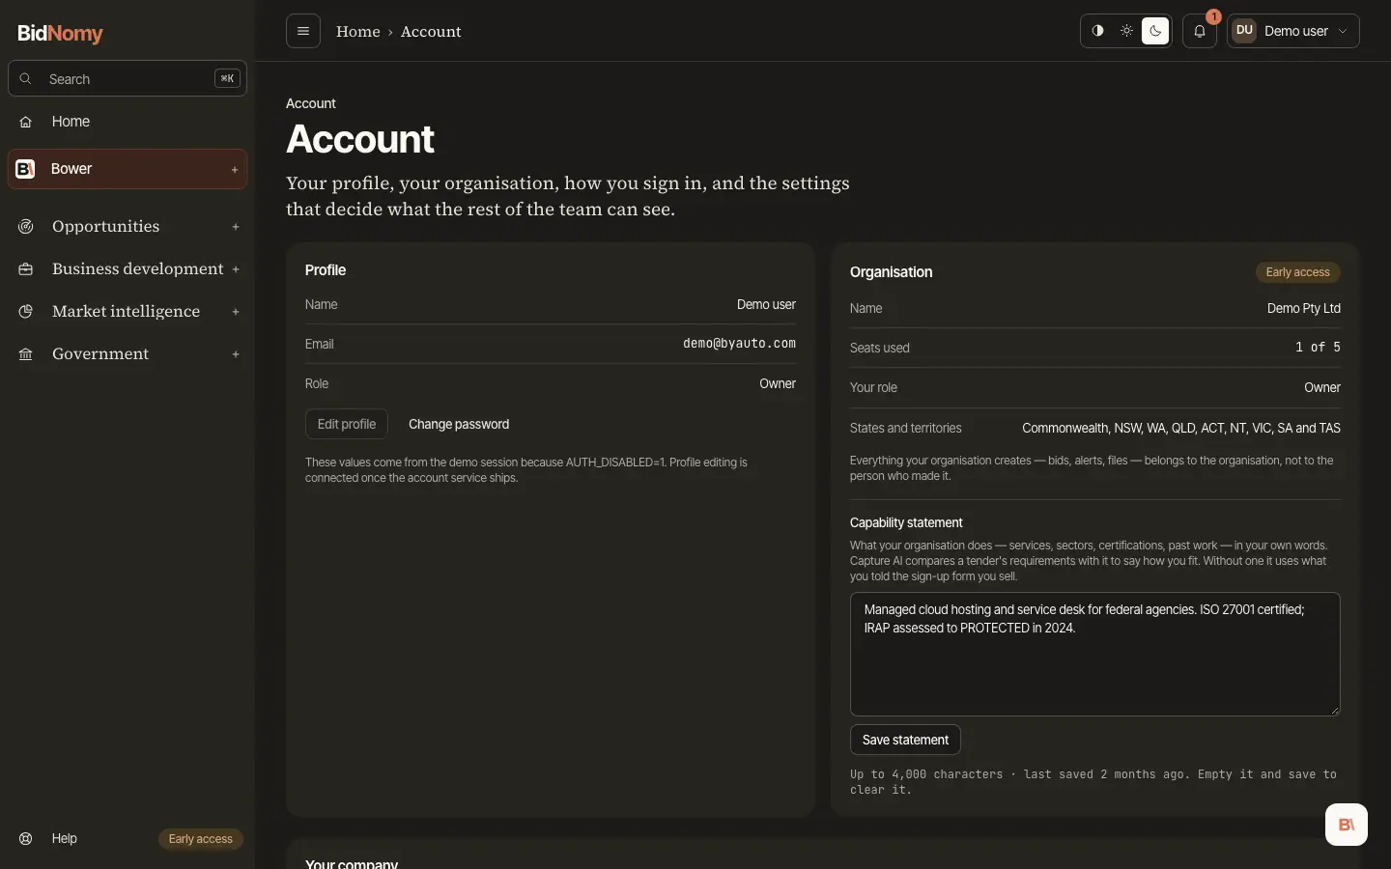
Task: Open Bower in sidebar
Action: click(128, 169)
